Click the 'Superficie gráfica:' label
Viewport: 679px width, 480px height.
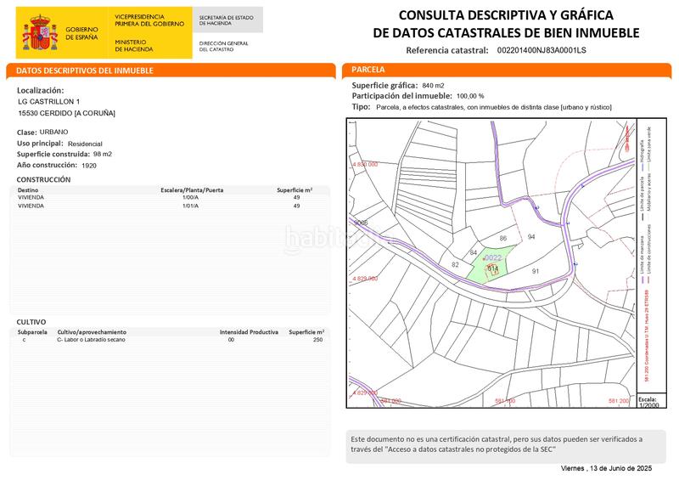click(385, 86)
